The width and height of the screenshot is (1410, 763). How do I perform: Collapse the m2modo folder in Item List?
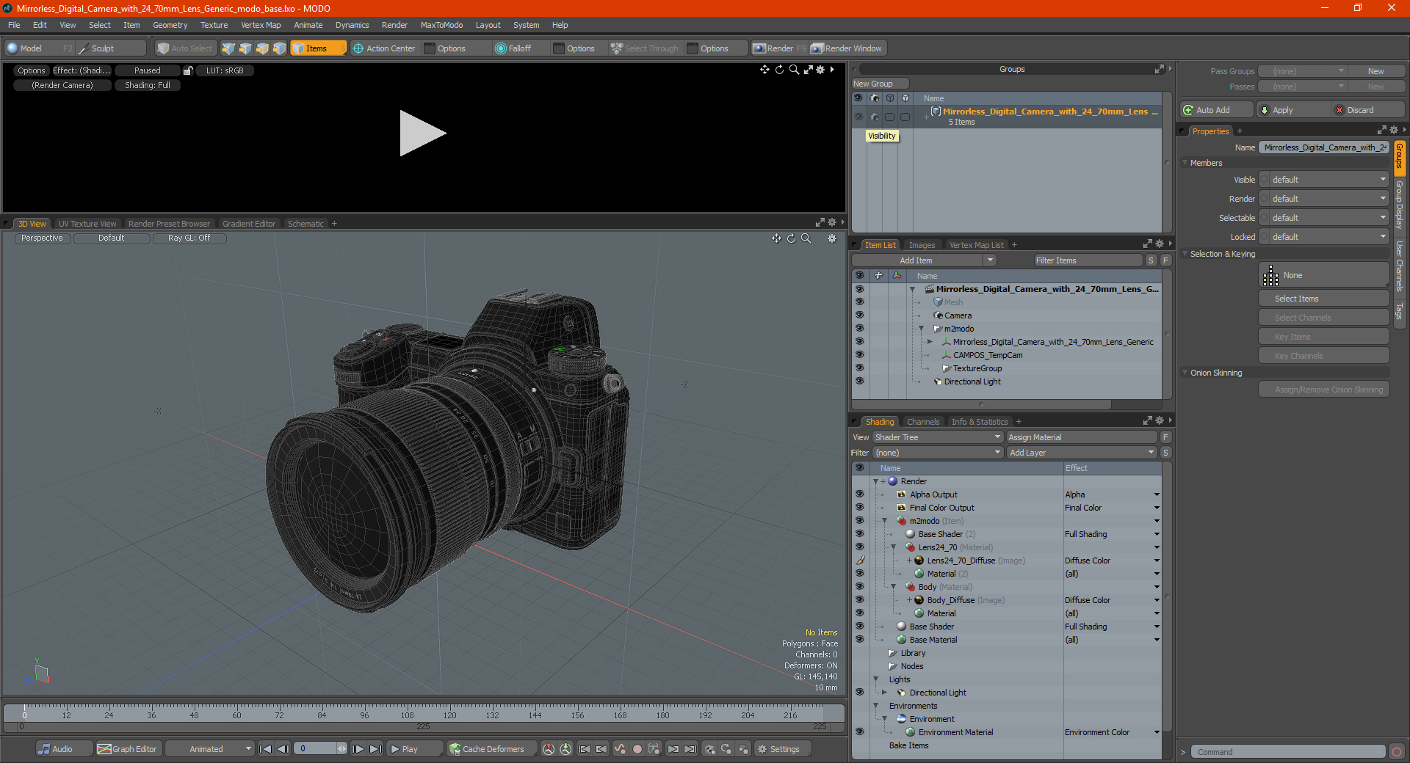point(922,329)
